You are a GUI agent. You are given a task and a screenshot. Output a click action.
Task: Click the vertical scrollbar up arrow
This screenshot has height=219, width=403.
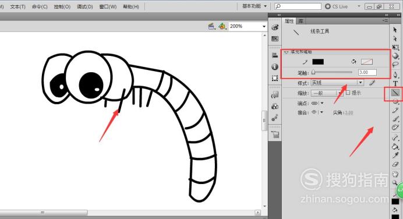[x=265, y=35]
